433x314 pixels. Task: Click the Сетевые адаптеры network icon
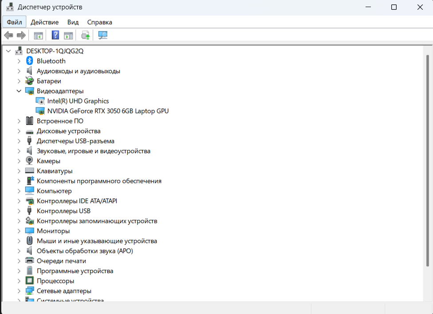(x=30, y=290)
